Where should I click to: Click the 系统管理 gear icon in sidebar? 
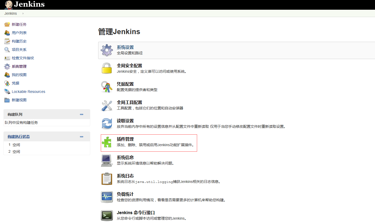(x=7, y=66)
